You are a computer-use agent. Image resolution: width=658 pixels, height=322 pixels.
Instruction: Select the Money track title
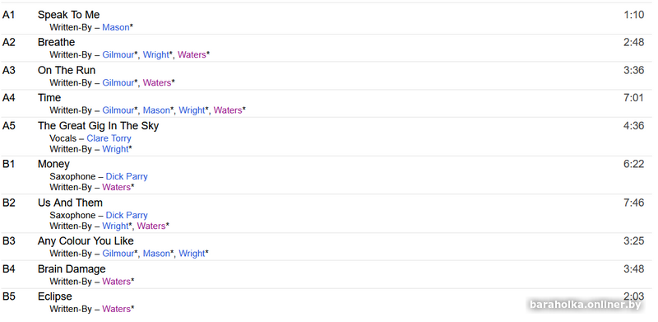click(53, 165)
